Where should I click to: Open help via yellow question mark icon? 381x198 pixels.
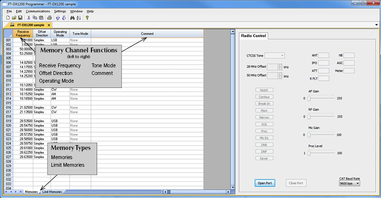coord(87,18)
